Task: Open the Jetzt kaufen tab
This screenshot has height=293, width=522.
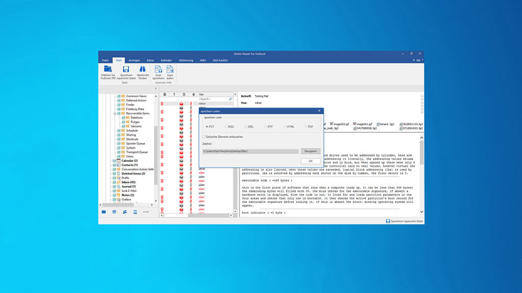Action: 220,61
